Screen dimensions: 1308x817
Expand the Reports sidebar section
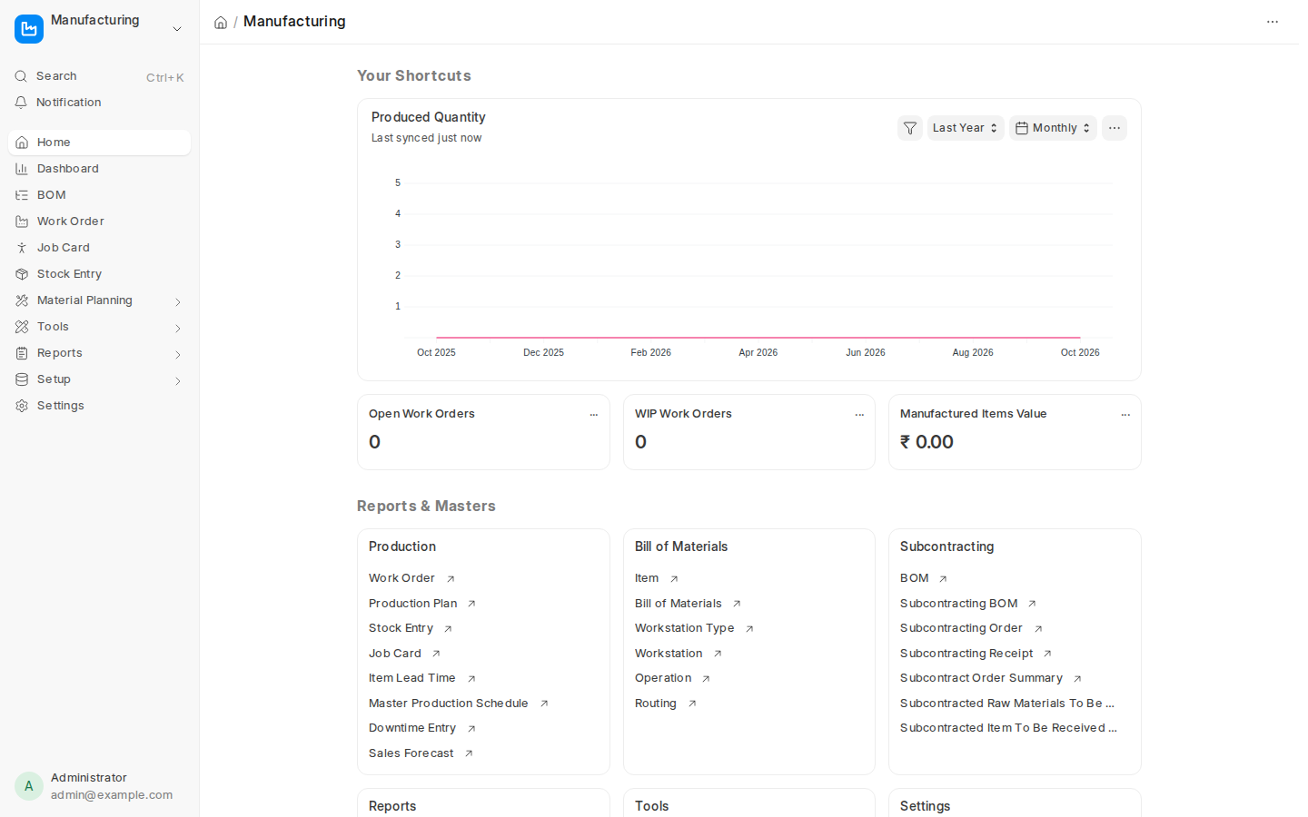[178, 354]
